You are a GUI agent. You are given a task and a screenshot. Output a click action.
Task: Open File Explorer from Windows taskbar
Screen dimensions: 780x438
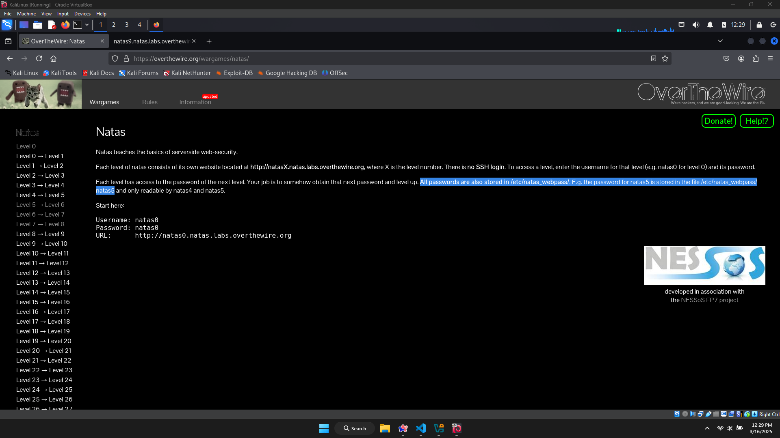click(x=385, y=428)
